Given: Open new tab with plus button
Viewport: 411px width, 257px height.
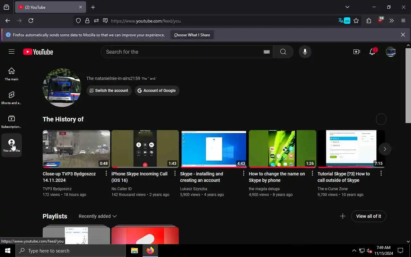Looking at the screenshot, I should tap(93, 7).
